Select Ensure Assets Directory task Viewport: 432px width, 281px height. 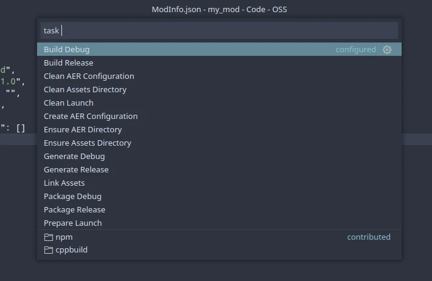tap(219, 143)
